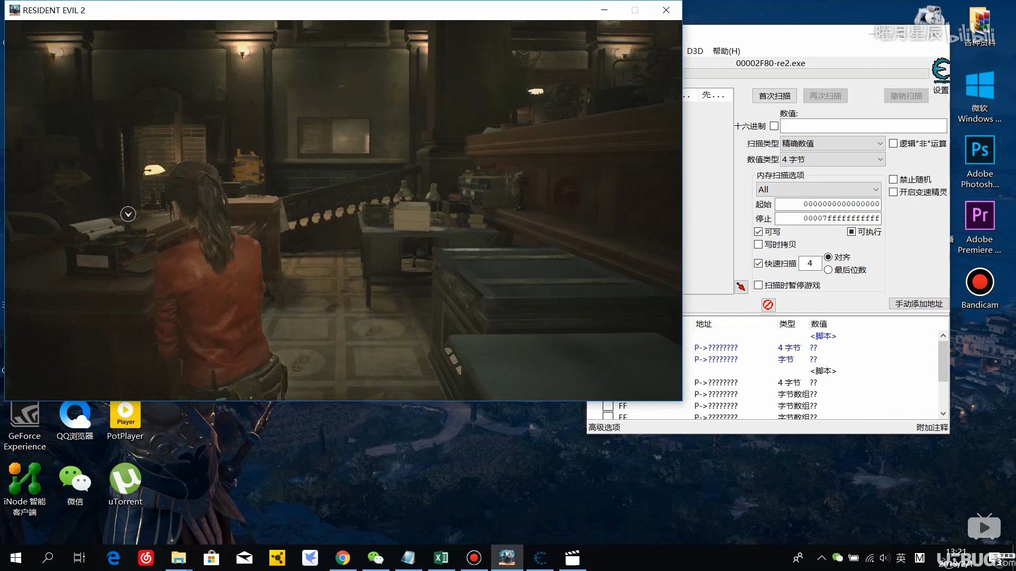This screenshot has height=571, width=1016.
Task: Click Add Address Manually (手动添加地址) button
Action: [x=919, y=304]
